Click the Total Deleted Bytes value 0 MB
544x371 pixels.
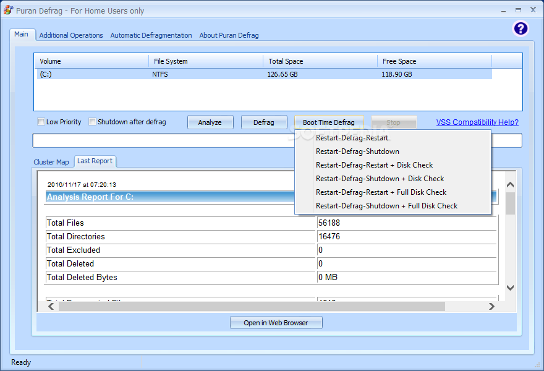pyautogui.click(x=328, y=277)
